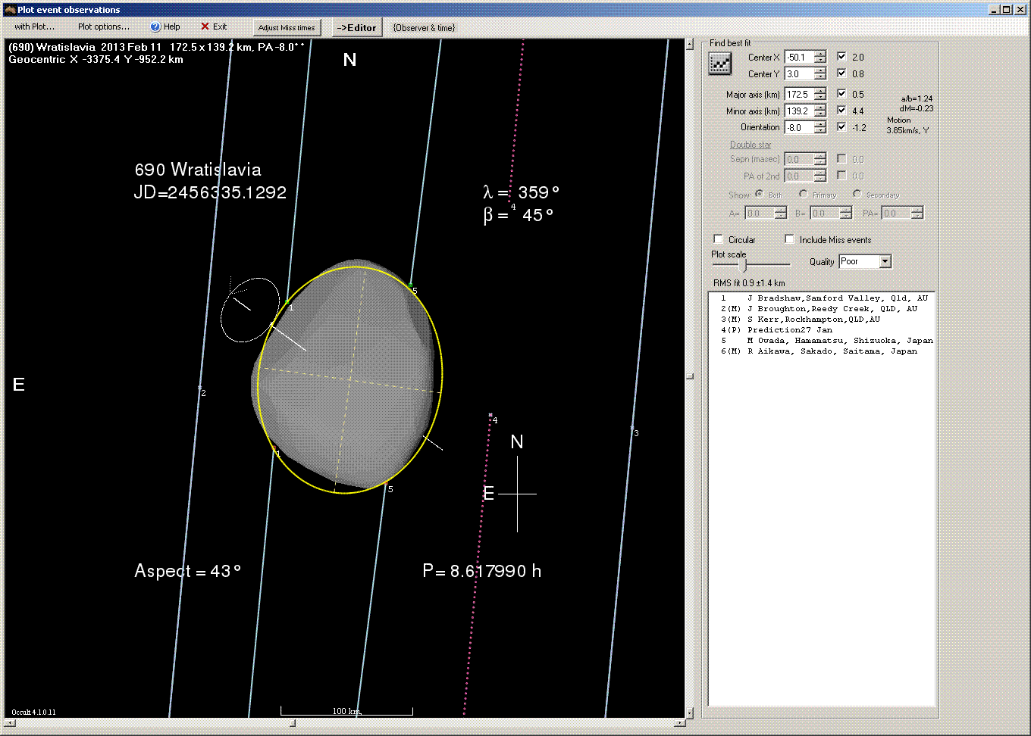Click the PA of 2nd spinner arrows
1031x736 pixels.
pyautogui.click(x=819, y=176)
